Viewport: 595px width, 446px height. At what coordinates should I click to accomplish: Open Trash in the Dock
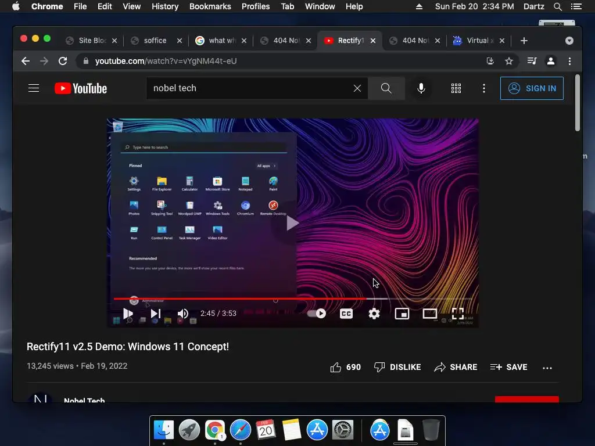click(431, 430)
